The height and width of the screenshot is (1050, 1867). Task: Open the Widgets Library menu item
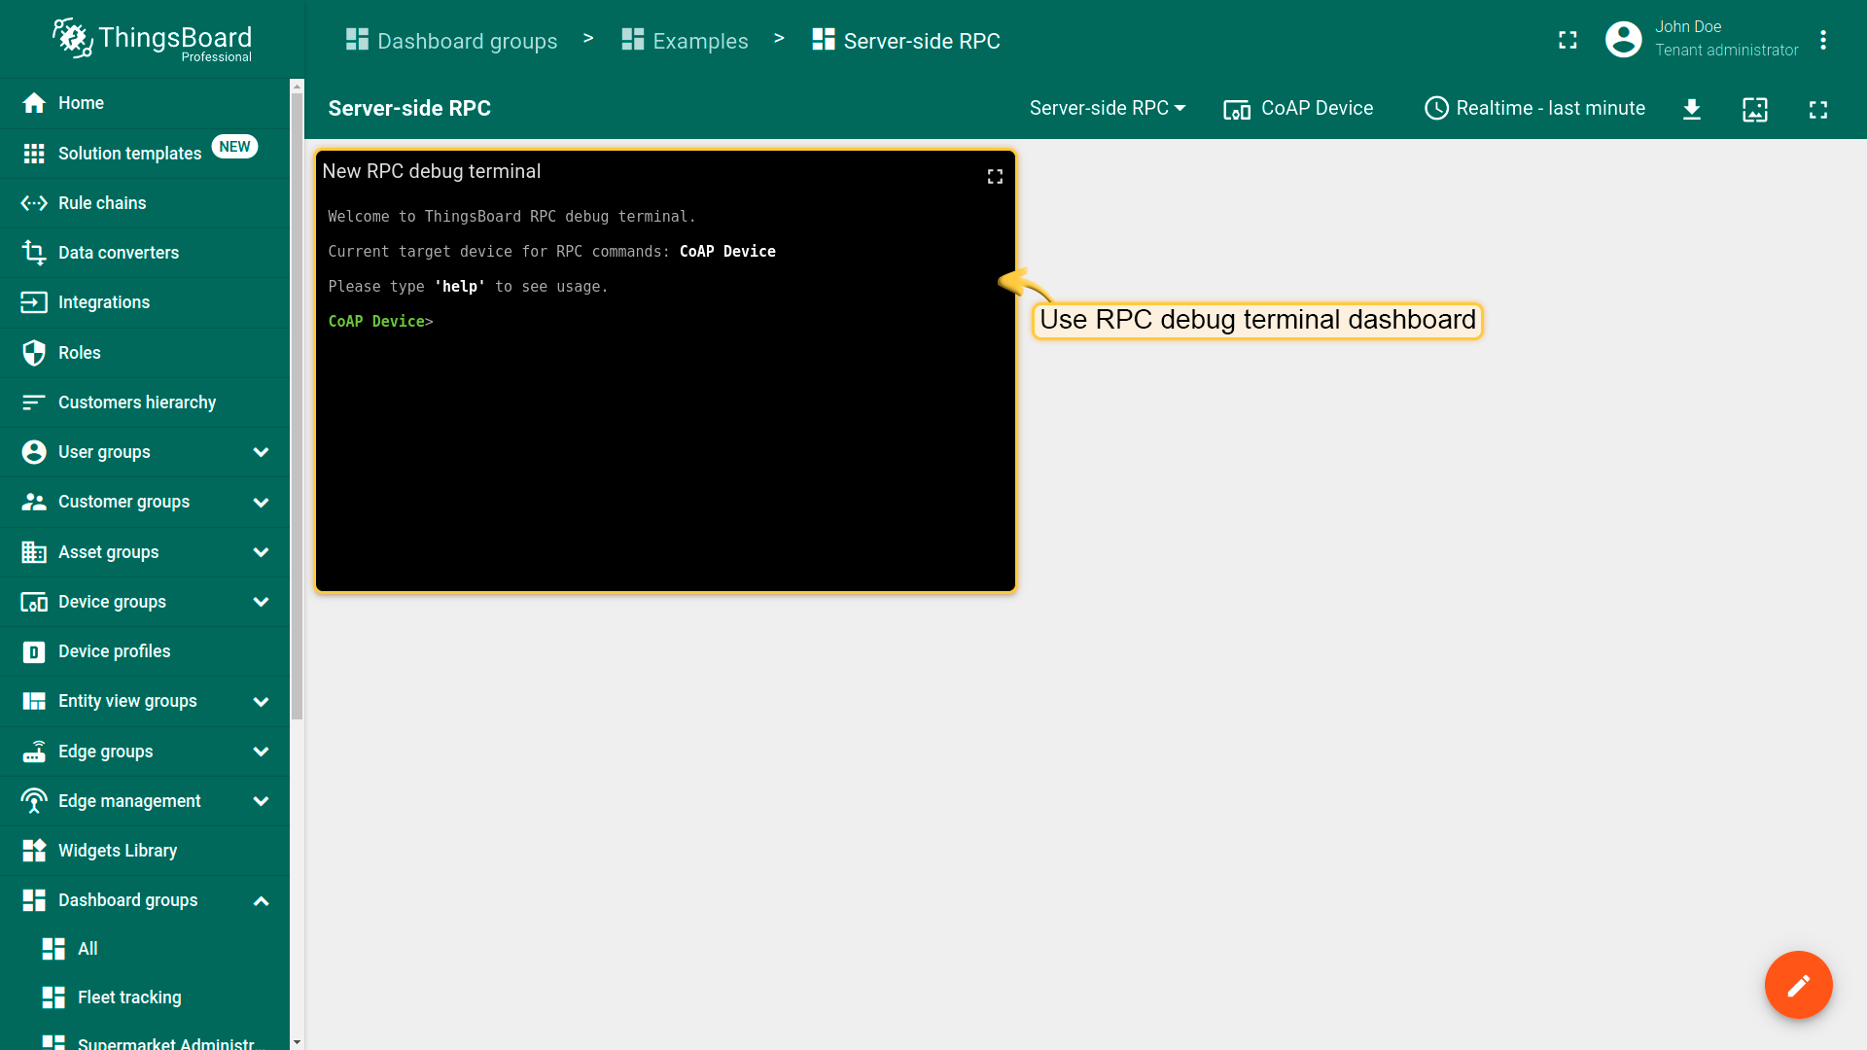117,851
